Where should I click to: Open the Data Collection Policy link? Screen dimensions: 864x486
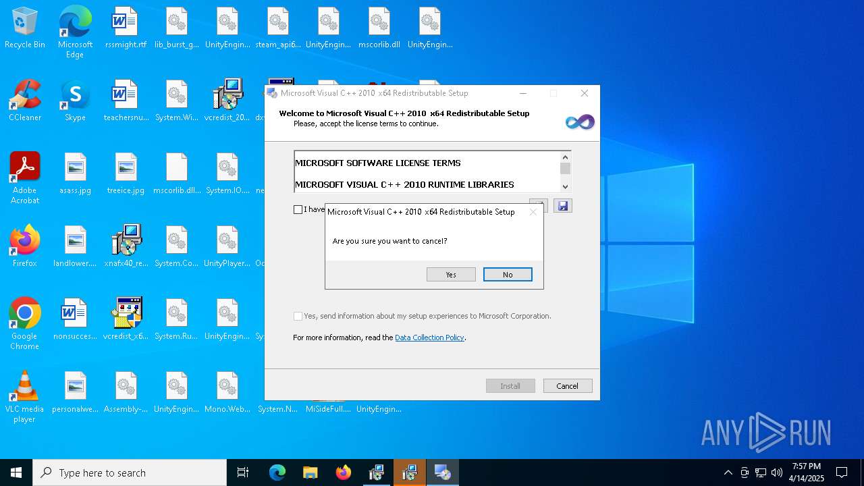point(429,337)
